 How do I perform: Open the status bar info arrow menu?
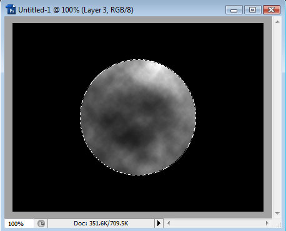[159, 224]
